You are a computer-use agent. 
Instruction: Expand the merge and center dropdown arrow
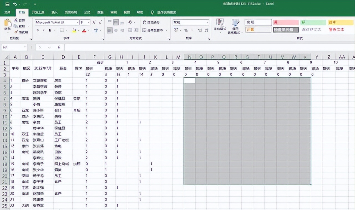166,30
